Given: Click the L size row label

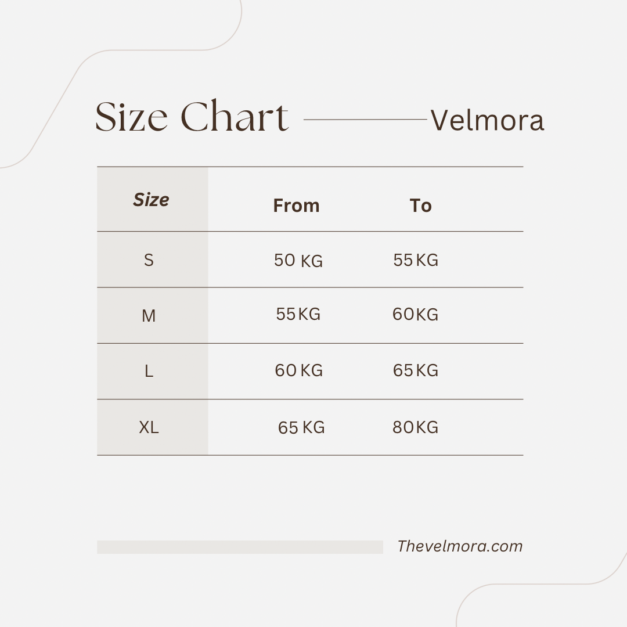Looking at the screenshot, I should point(149,371).
